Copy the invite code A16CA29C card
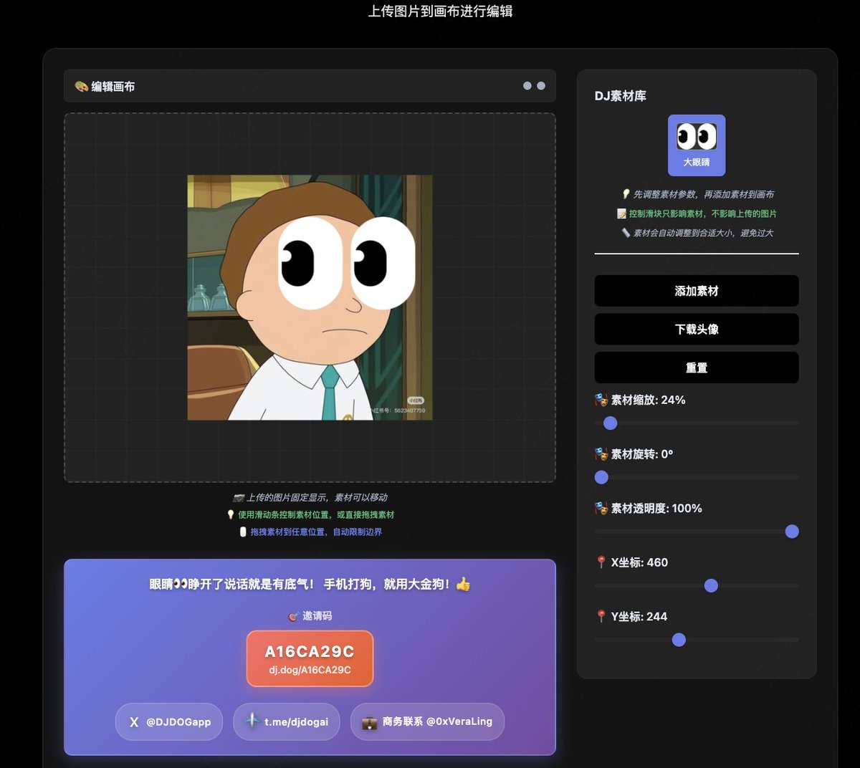Screen dimensions: 860x768 310,658
